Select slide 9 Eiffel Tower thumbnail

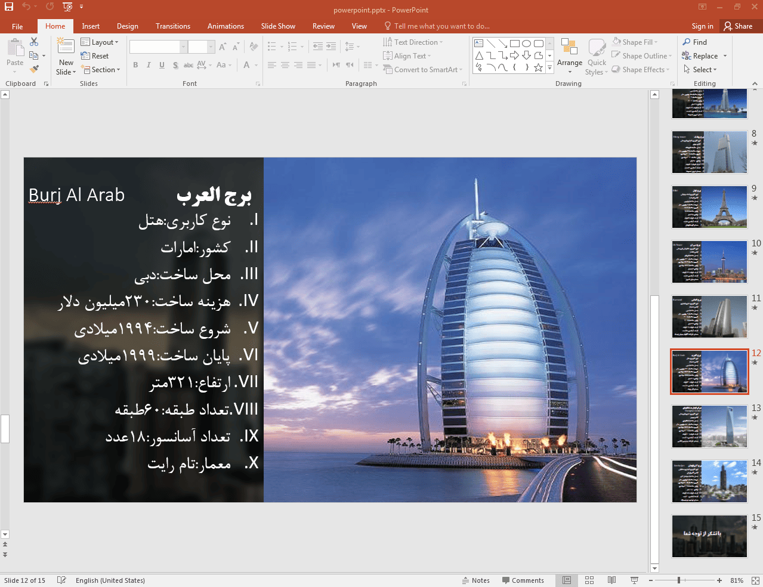pyautogui.click(x=709, y=207)
